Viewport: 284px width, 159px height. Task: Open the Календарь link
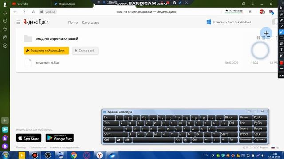coord(90,23)
